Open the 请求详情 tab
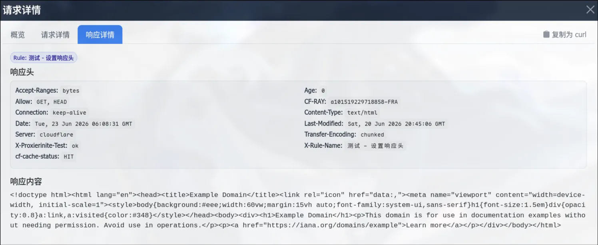Image resolution: width=598 pixels, height=245 pixels. pos(55,35)
